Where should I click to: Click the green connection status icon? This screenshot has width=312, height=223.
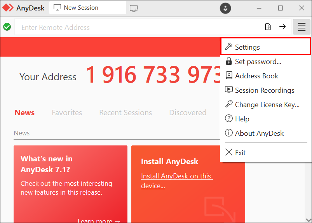coord(7,27)
